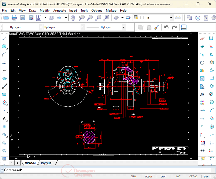
Task: Toggle ORTHO mode in status bar
Action: point(193,176)
